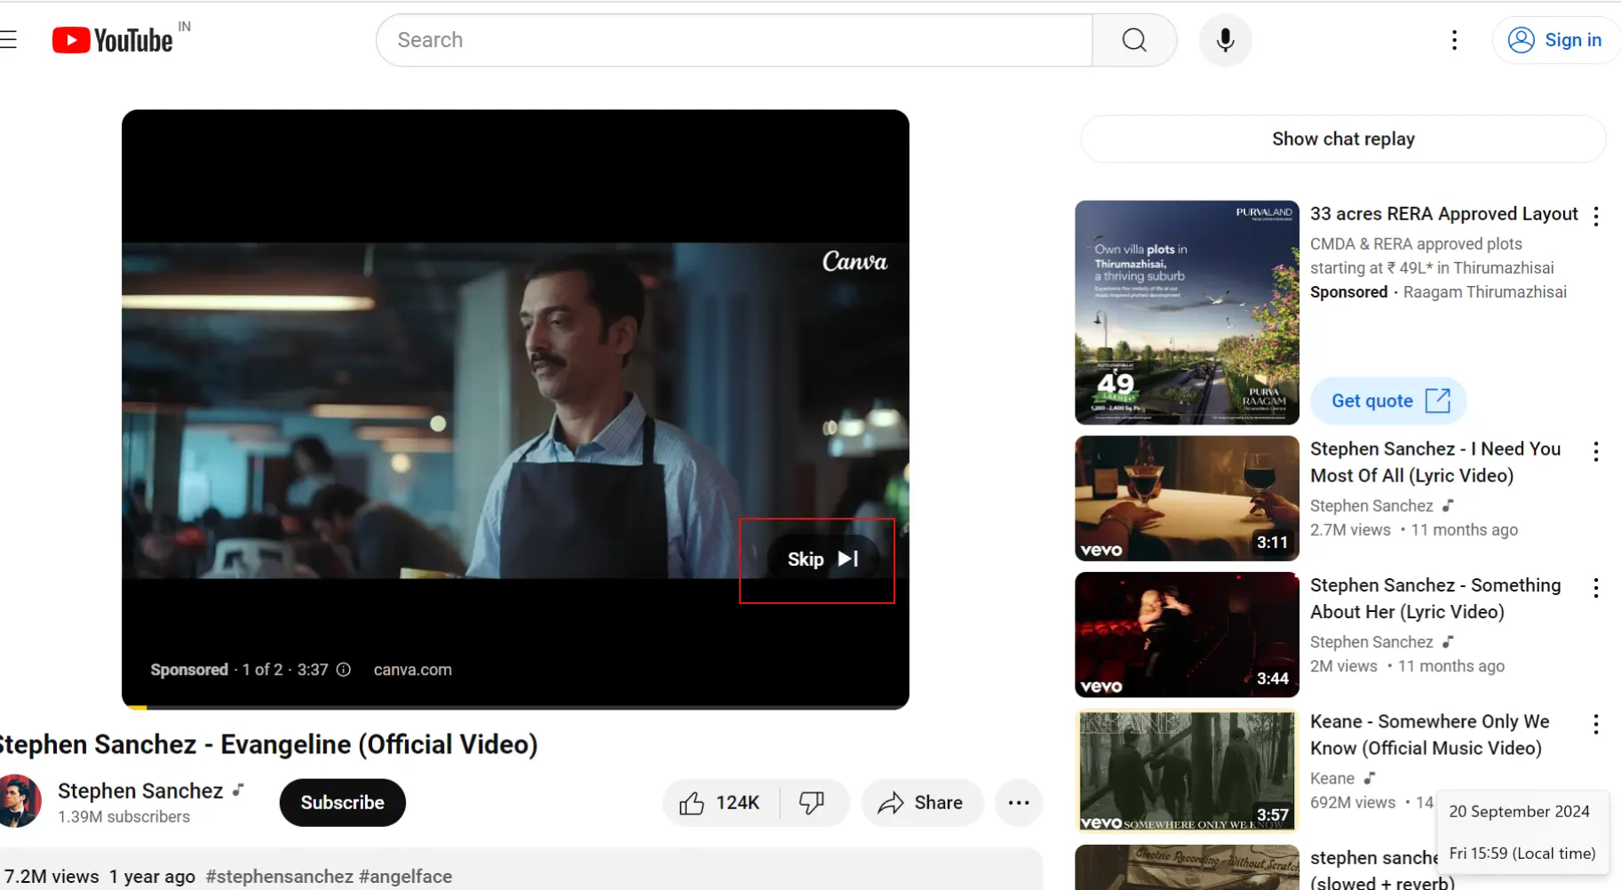The width and height of the screenshot is (1621, 890).
Task: Focus the Search input field
Action: 734,40
